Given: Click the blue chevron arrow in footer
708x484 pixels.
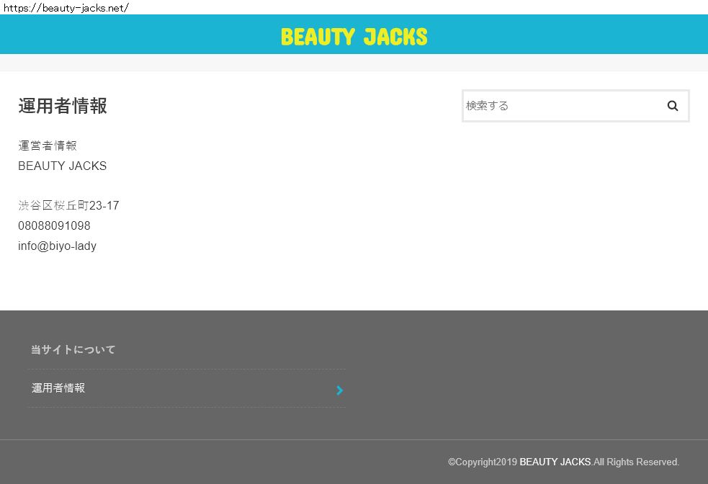Looking at the screenshot, I should click(340, 390).
